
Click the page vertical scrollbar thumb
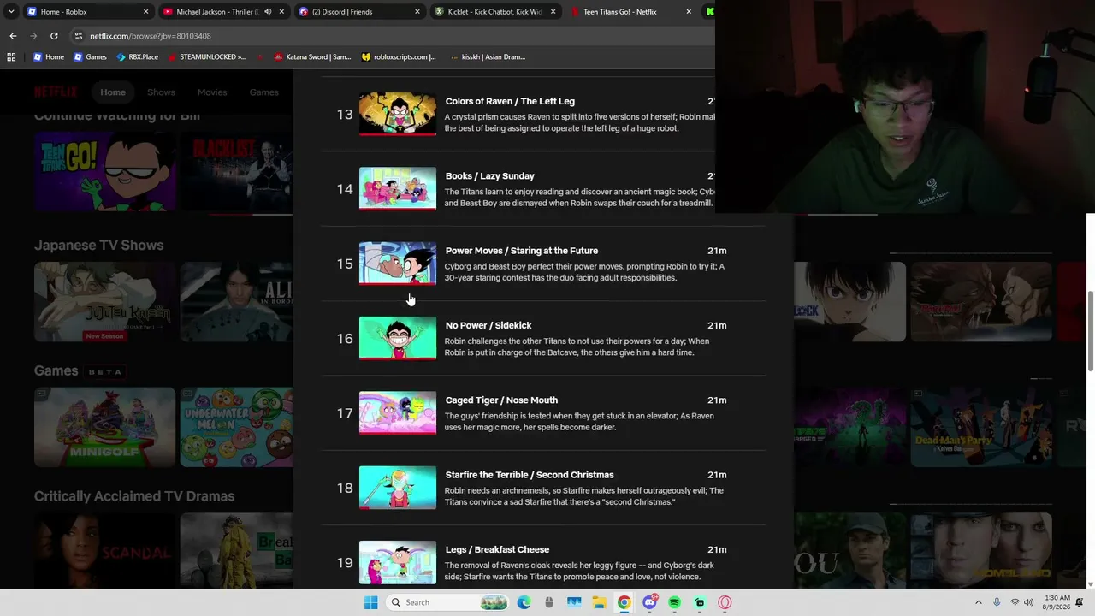pyautogui.click(x=1090, y=331)
